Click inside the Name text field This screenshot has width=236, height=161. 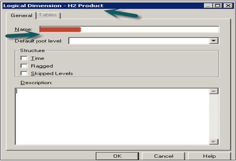point(129,30)
